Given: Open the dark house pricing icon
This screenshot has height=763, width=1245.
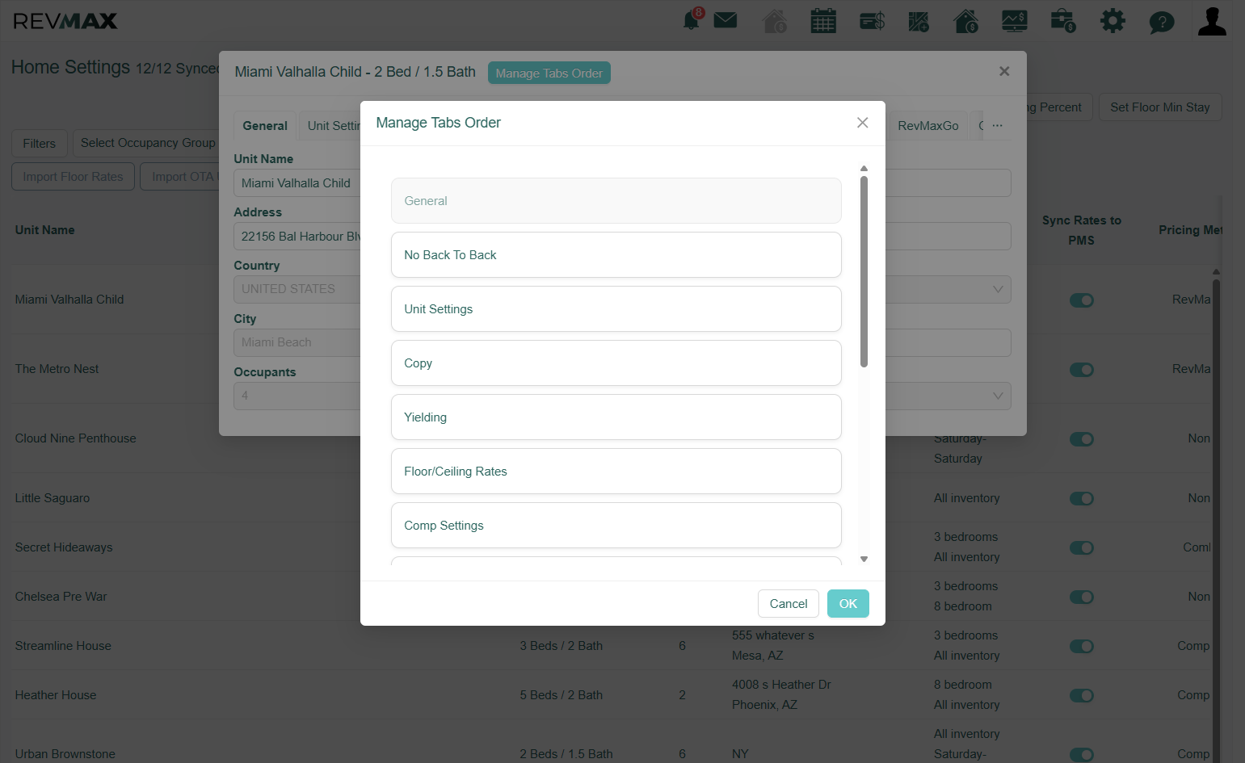Looking at the screenshot, I should 966,21.
